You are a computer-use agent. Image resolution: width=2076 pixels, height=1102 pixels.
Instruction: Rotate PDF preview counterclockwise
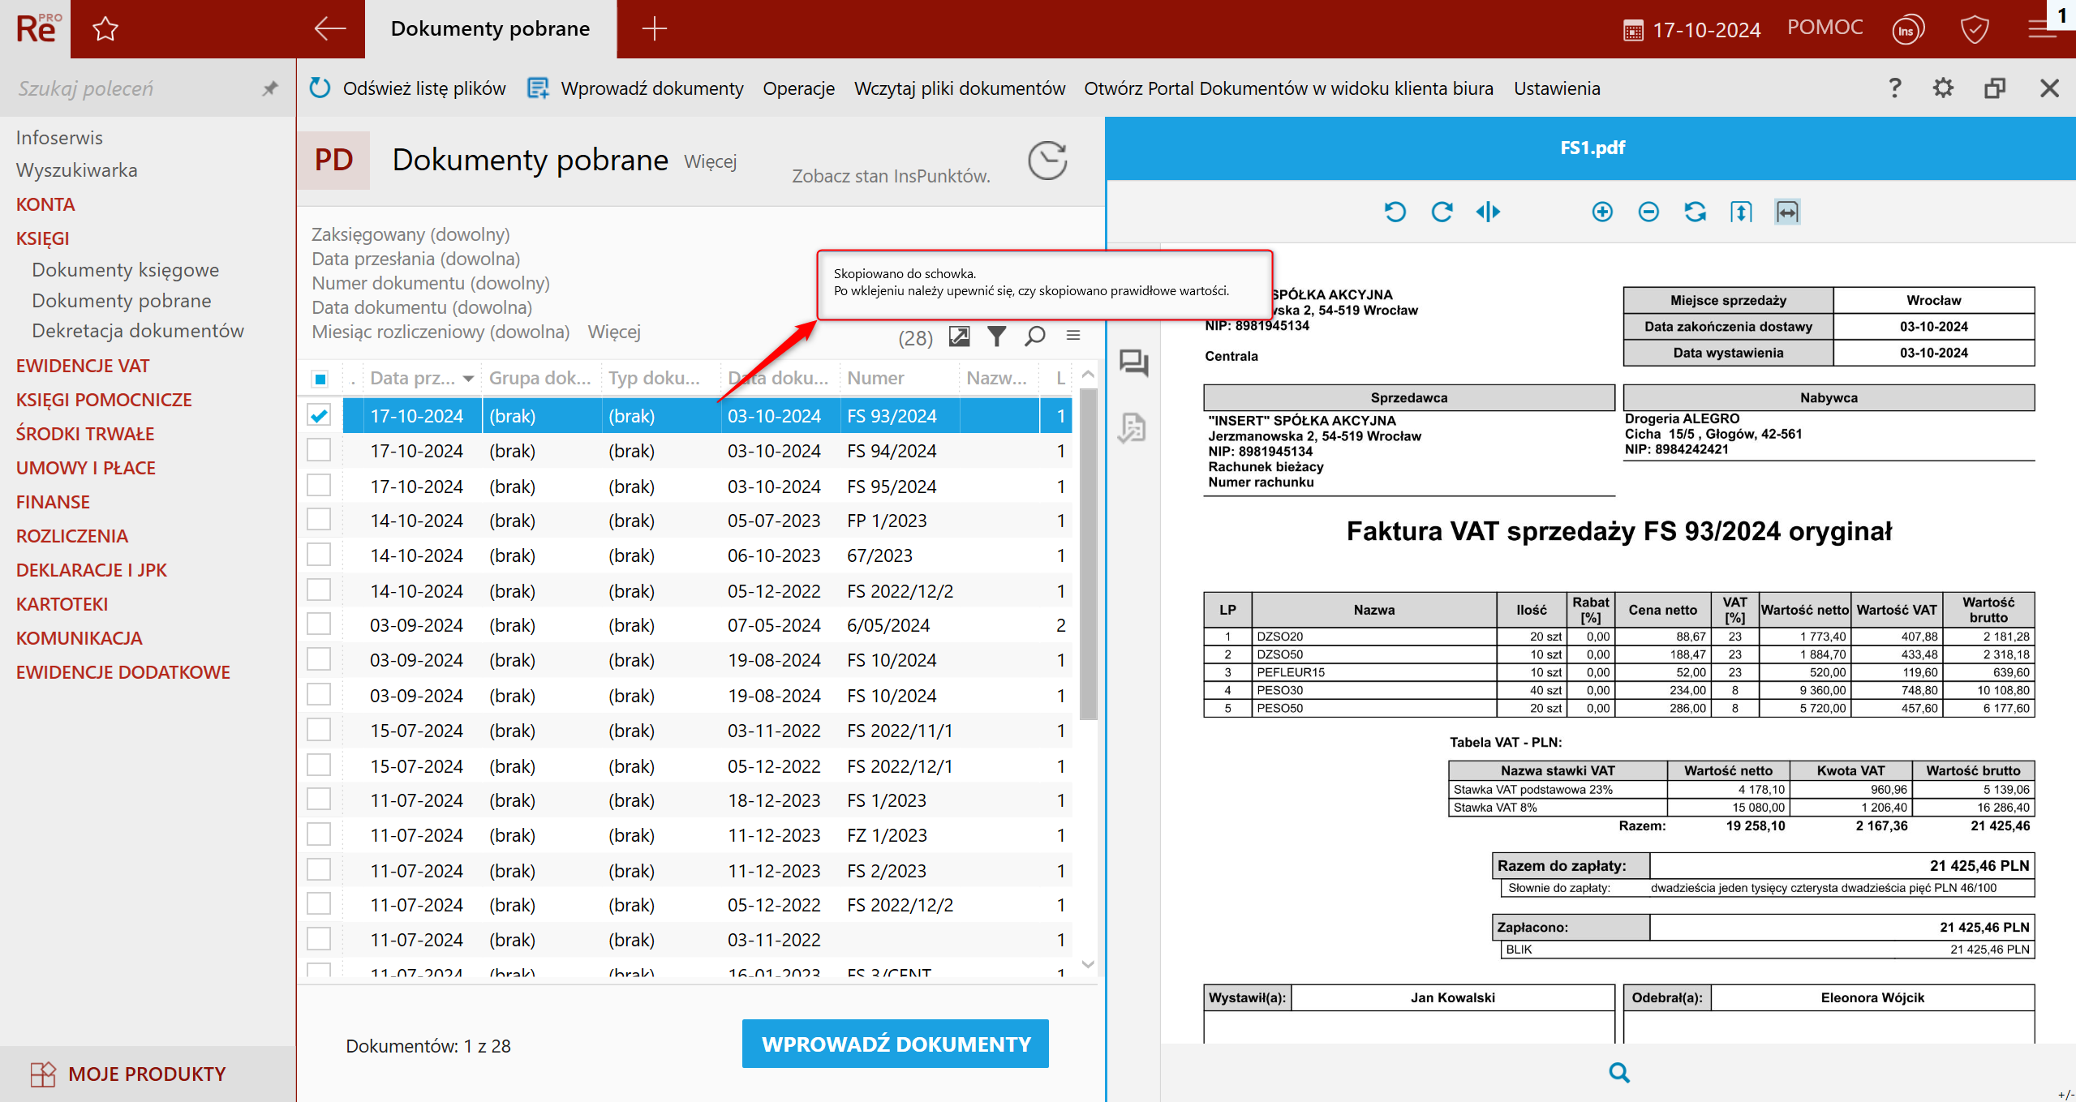click(1395, 212)
